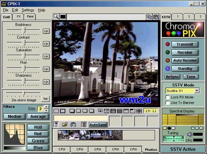Click the dark shaded frame layout icon
Viewport: 207px width, 154px height.
119,111
